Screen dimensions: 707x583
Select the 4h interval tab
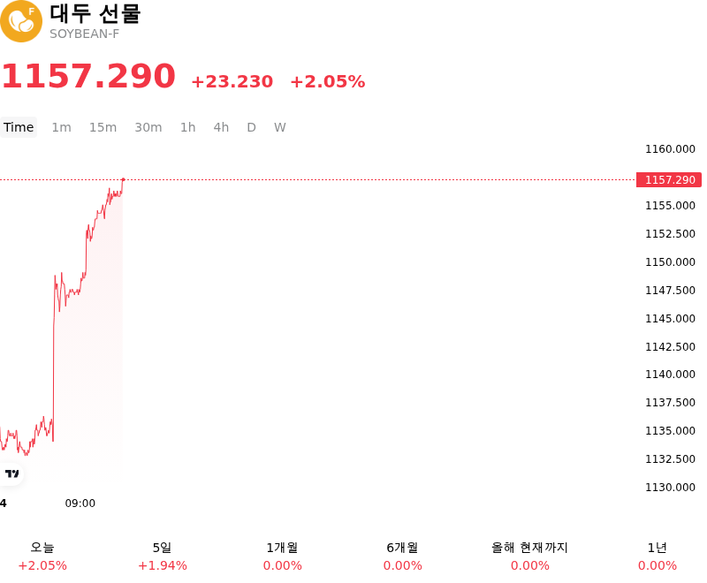coord(221,127)
